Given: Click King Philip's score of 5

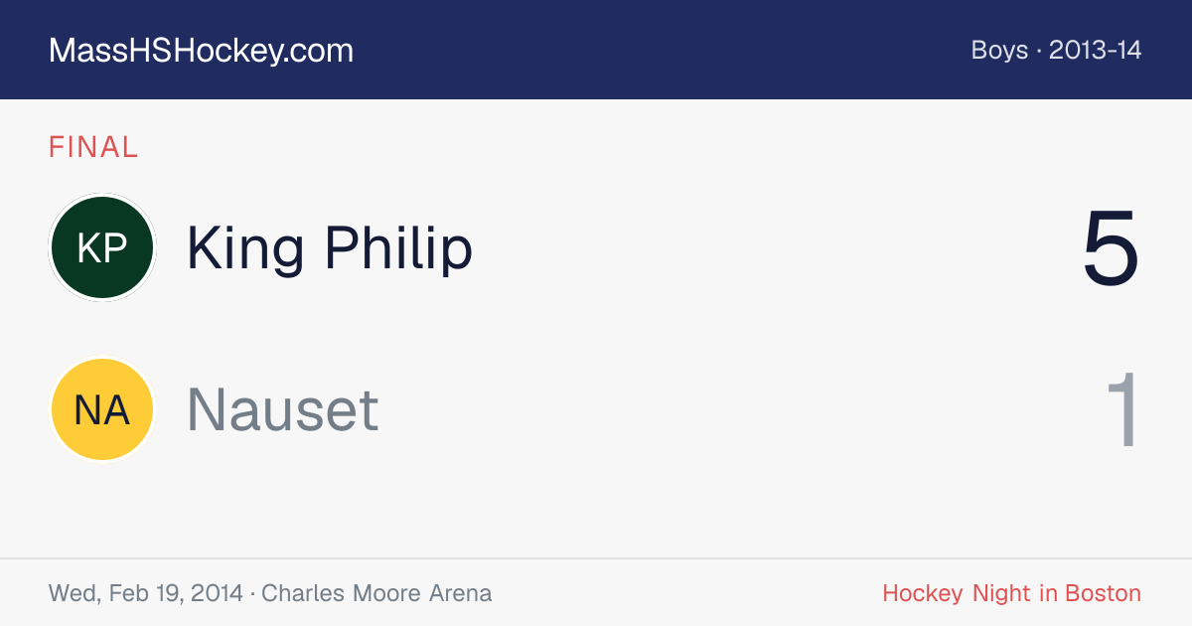Looking at the screenshot, I should pyautogui.click(x=1111, y=248).
